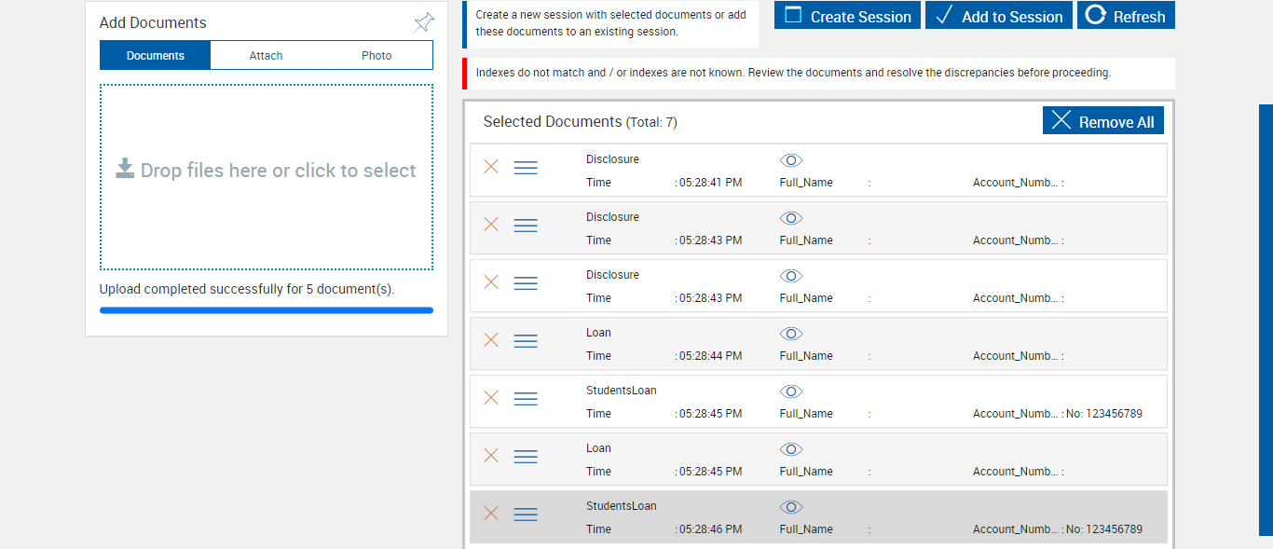Viewport: 1273px width, 549px height.
Task: Click the upload progress bar
Action: click(x=267, y=310)
